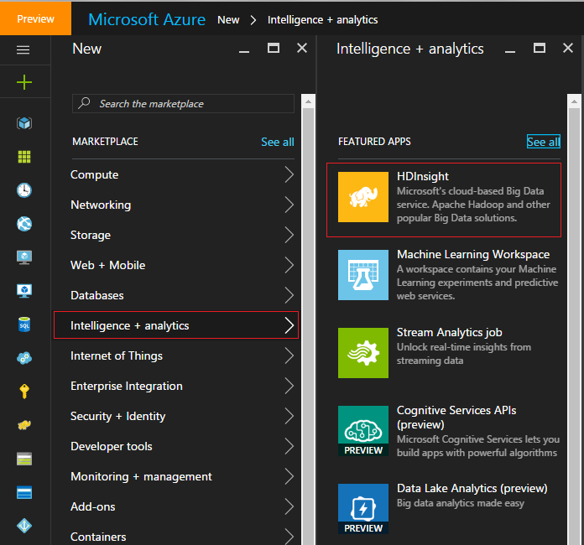Viewport: 584px width, 545px height.
Task: Open the Resource groups cube icon
Action: (x=24, y=123)
